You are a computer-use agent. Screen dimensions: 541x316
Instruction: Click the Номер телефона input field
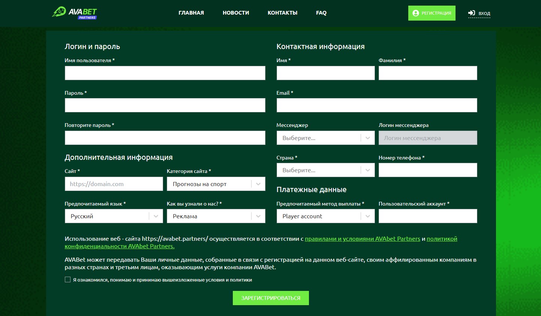(x=427, y=170)
